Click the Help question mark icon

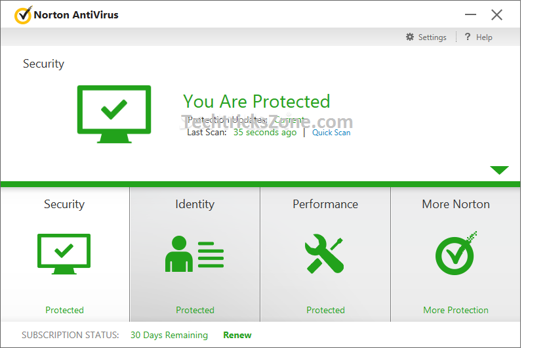tap(467, 37)
